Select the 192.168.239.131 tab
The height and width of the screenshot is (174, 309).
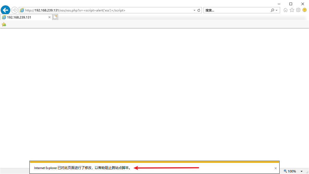coord(26,17)
